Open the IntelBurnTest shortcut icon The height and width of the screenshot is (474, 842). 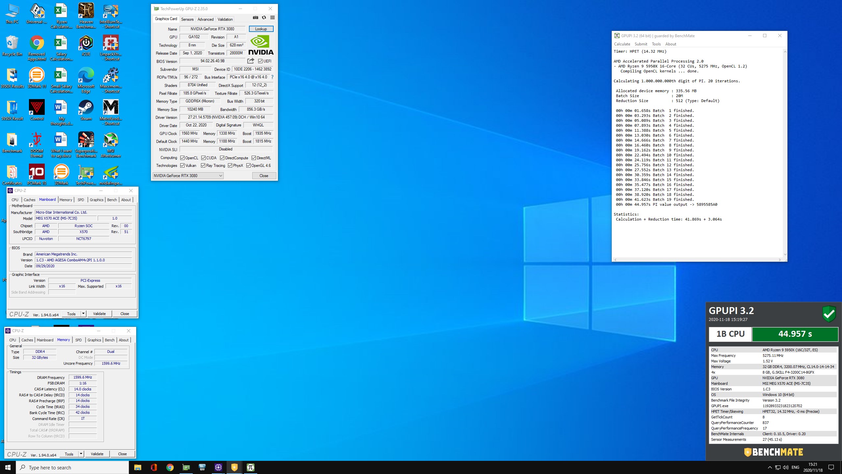pos(111,15)
